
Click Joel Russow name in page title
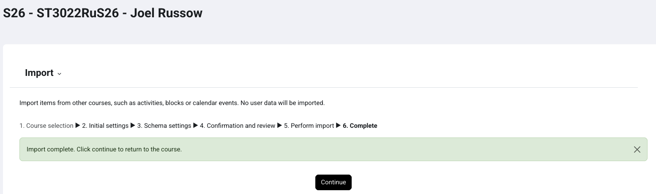click(x=166, y=13)
